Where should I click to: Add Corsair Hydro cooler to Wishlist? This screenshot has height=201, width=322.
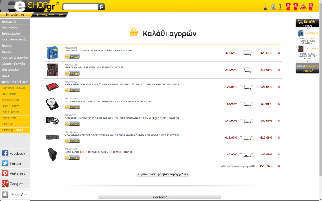[72, 124]
